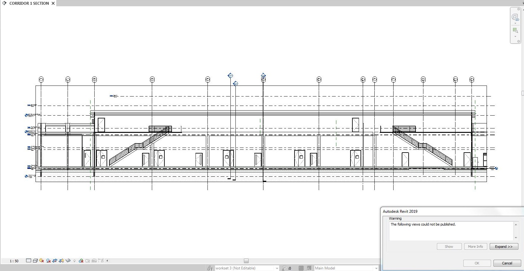Click the CORRIDOR 1 SECTION tab
The width and height of the screenshot is (524, 271).
click(x=29, y=3)
